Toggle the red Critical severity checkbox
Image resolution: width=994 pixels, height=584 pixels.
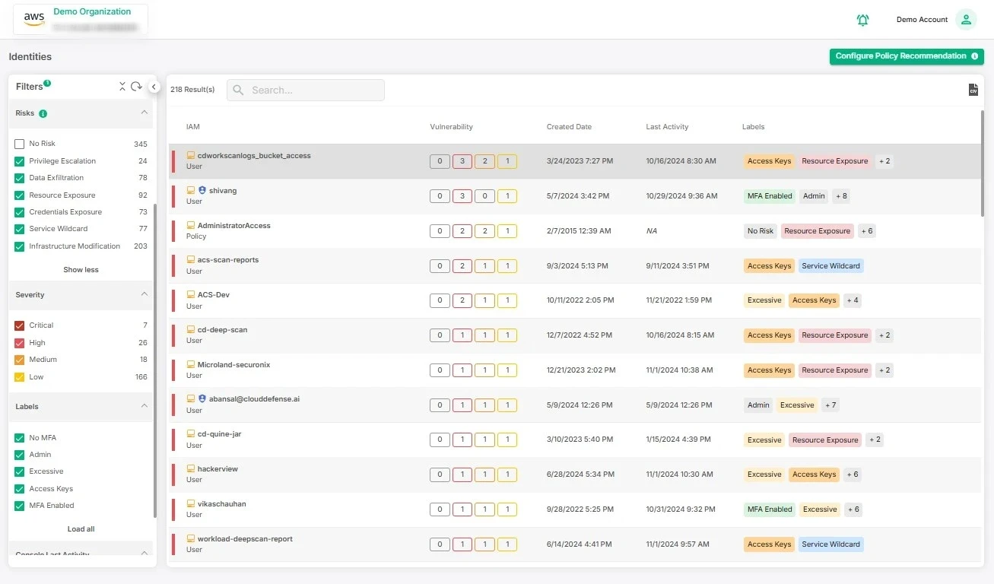20,325
